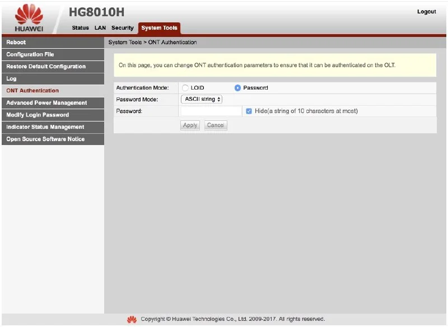Switch to the LAN tab
This screenshot has width=448, height=327.
coord(100,28)
